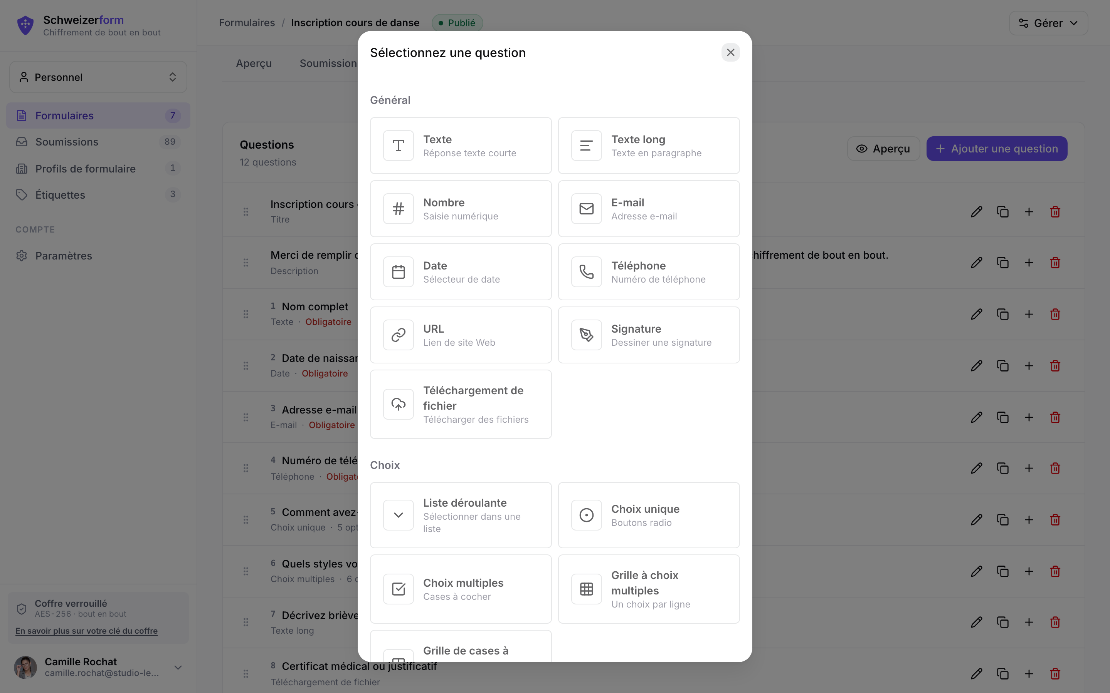Duplicate the Date de naissance question
The width and height of the screenshot is (1110, 693).
pos(1003,366)
